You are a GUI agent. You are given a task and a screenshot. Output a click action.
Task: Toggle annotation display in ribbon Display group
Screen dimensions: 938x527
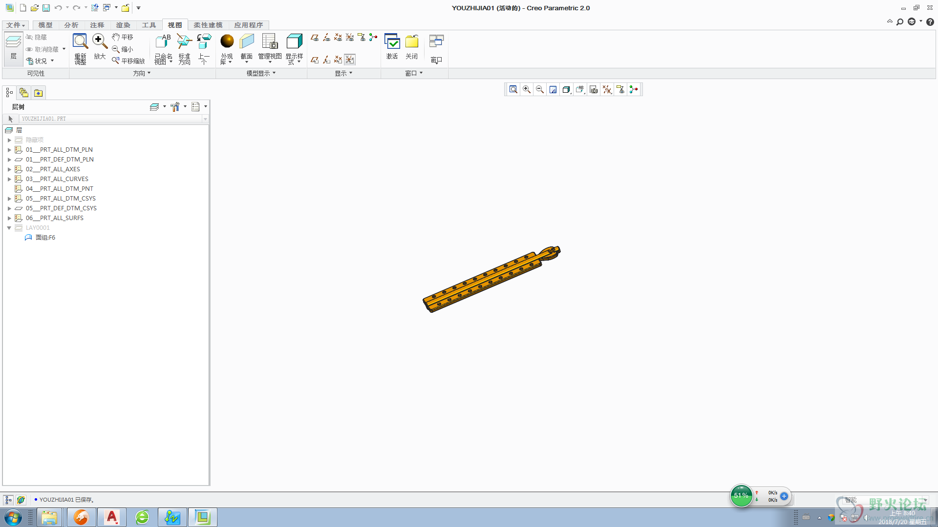tap(362, 38)
